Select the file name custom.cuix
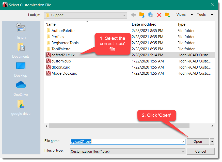The height and width of the screenshot is (162, 222). [x=61, y=61]
